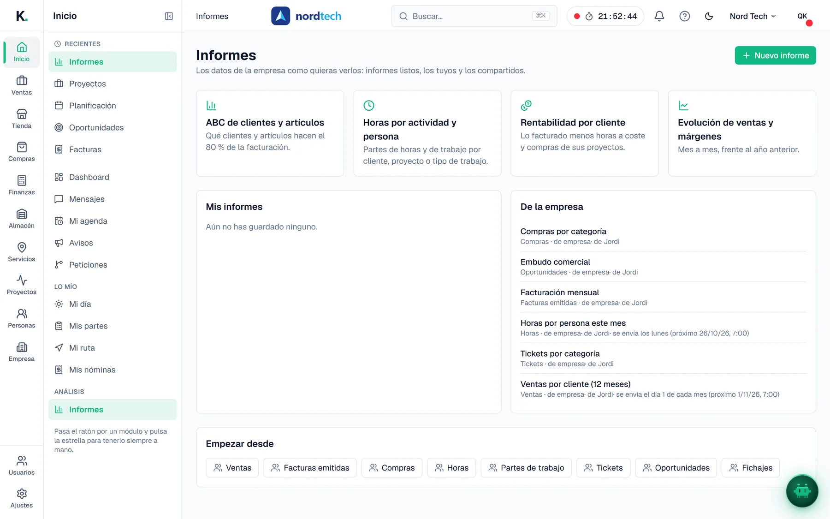Screen dimensions: 830x519
Task: Open the K. app logo
Action: point(22,16)
